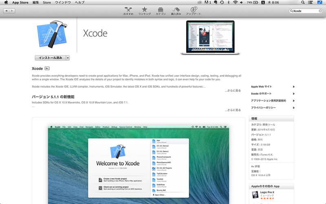Open the アプリケーション使用許諾契約 link
The image size is (326, 204).
click(269, 100)
